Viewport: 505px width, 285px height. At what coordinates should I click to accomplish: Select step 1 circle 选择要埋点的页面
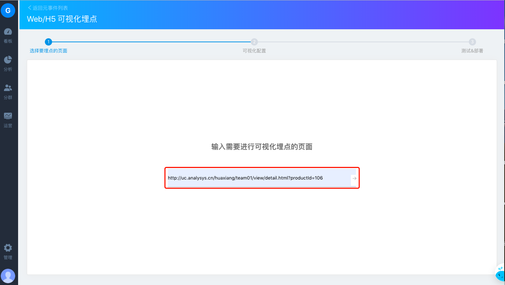tap(48, 42)
